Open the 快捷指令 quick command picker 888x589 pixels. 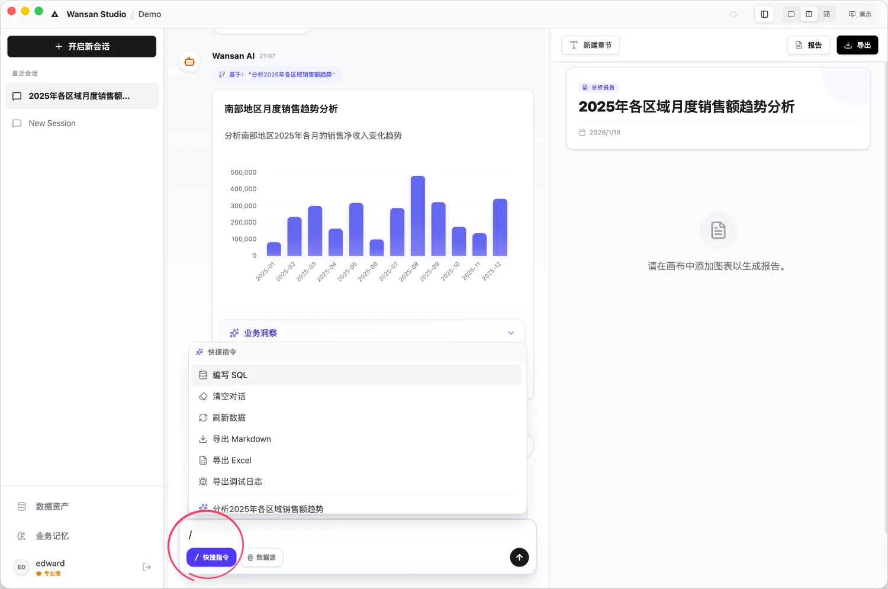point(211,557)
